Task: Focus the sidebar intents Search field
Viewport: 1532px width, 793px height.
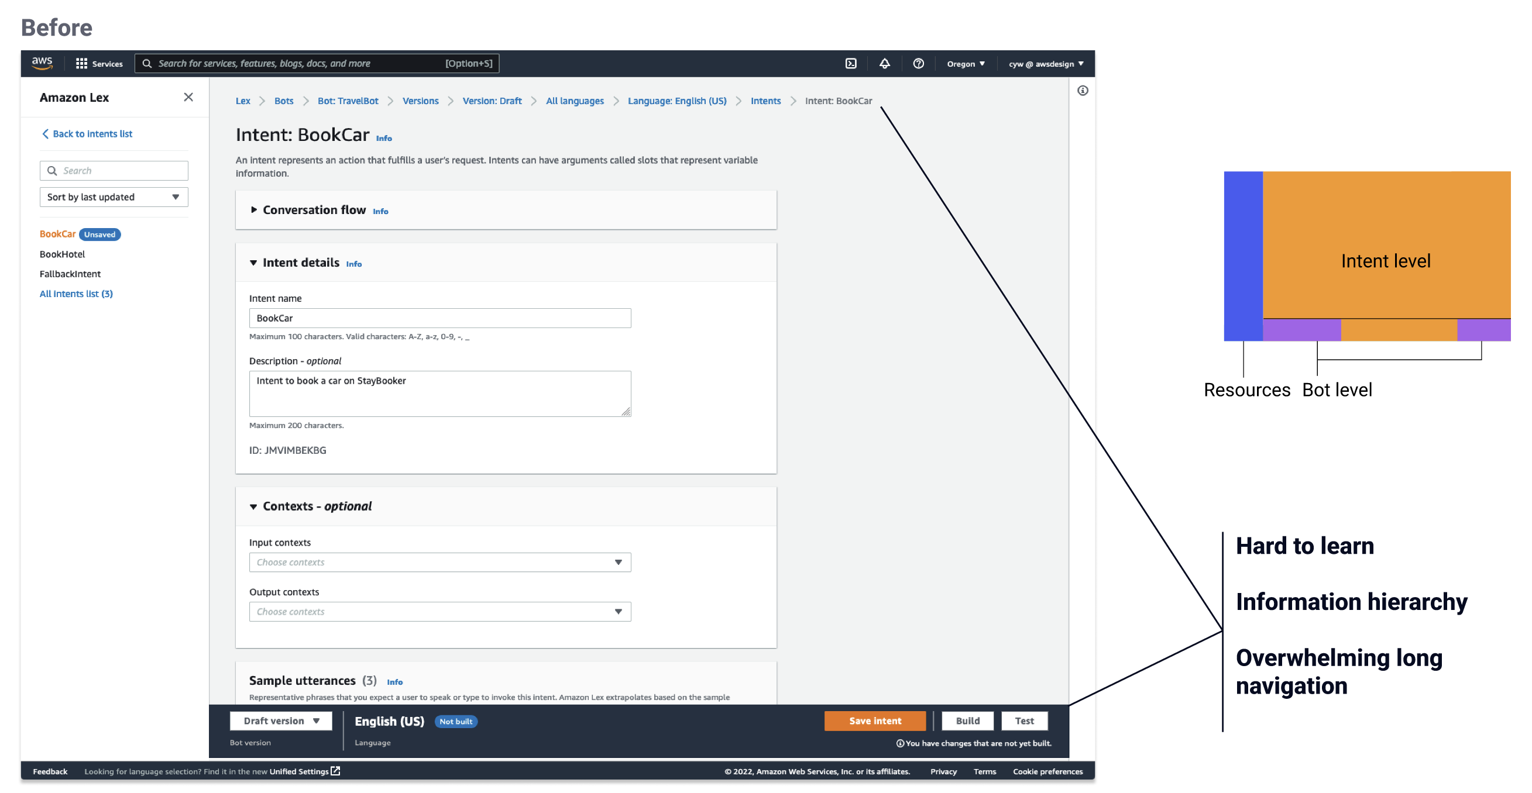Action: [114, 171]
